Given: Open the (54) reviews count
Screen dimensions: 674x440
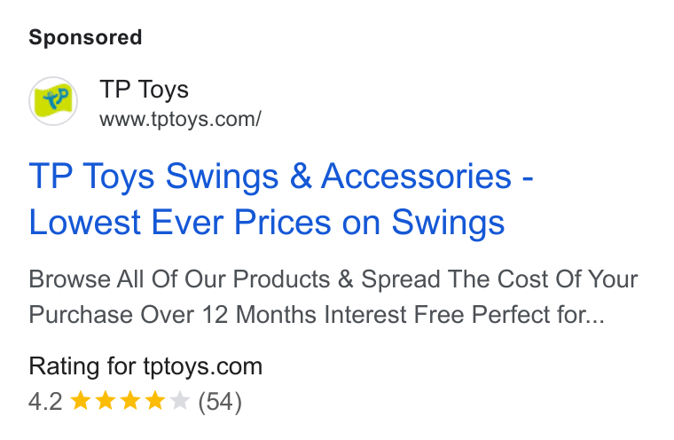Looking at the screenshot, I should pyautogui.click(x=220, y=402).
